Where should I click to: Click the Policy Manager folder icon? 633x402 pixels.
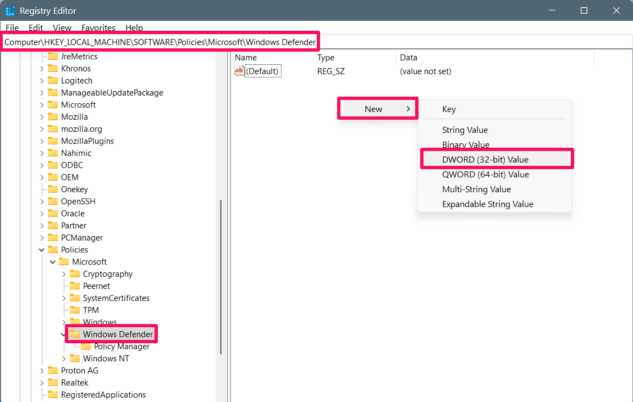pyautogui.click(x=86, y=347)
